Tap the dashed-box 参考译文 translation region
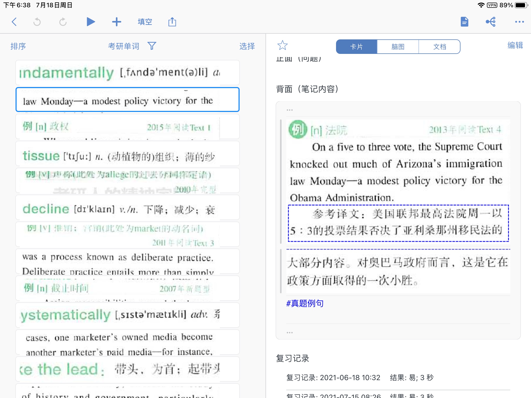531x398 pixels. tap(398, 223)
